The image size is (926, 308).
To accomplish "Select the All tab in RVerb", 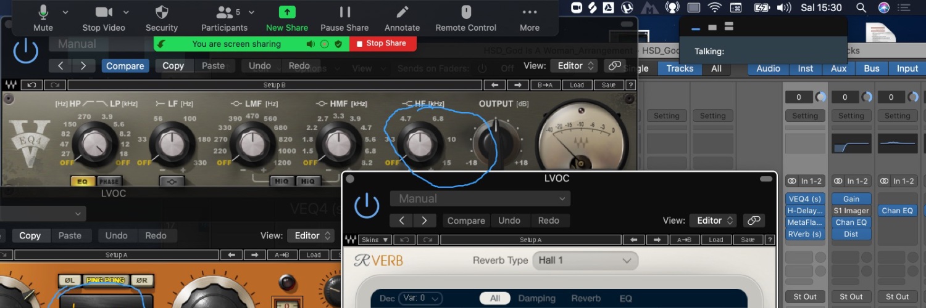I will pos(495,299).
